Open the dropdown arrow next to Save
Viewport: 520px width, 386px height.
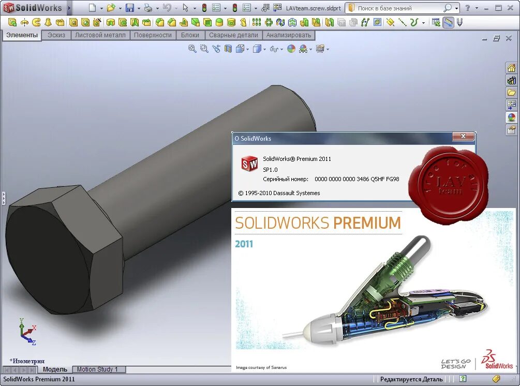coord(139,8)
